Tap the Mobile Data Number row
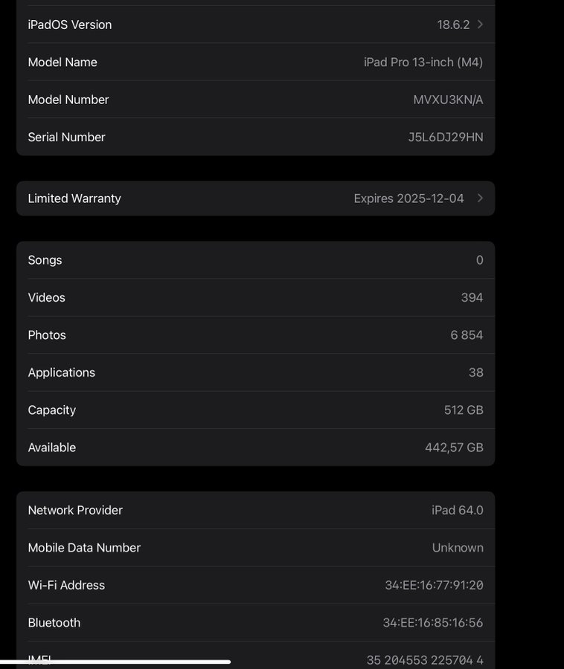 (x=255, y=548)
